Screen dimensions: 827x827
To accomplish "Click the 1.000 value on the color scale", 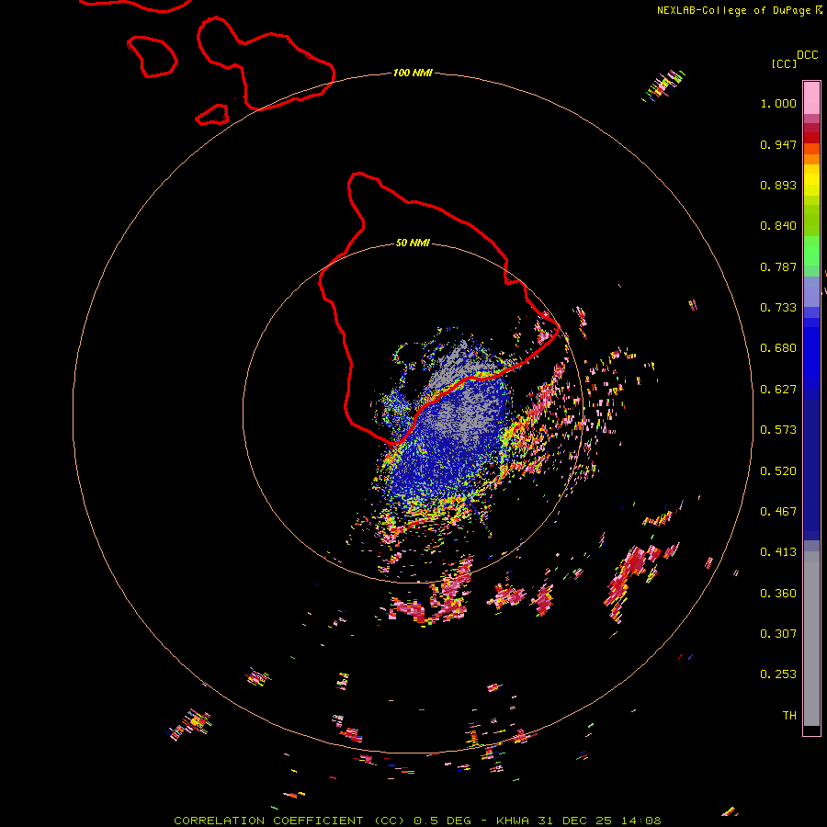I will 778,103.
